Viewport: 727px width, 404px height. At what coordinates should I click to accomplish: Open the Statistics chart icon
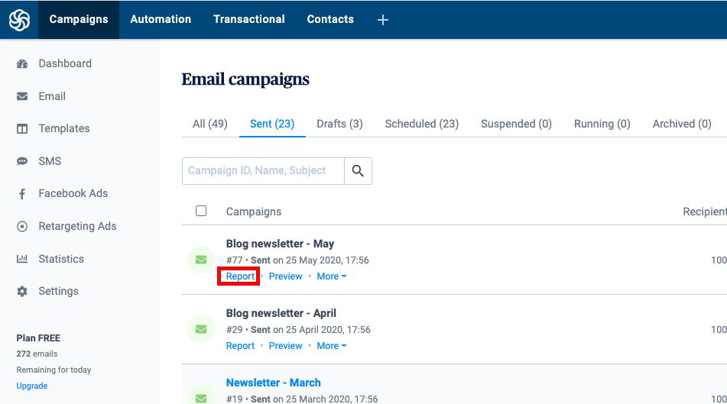pyautogui.click(x=22, y=259)
